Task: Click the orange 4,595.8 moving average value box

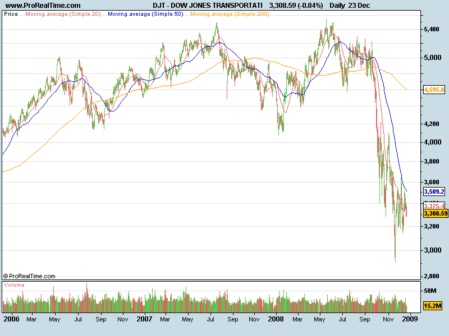Action: 434,90
